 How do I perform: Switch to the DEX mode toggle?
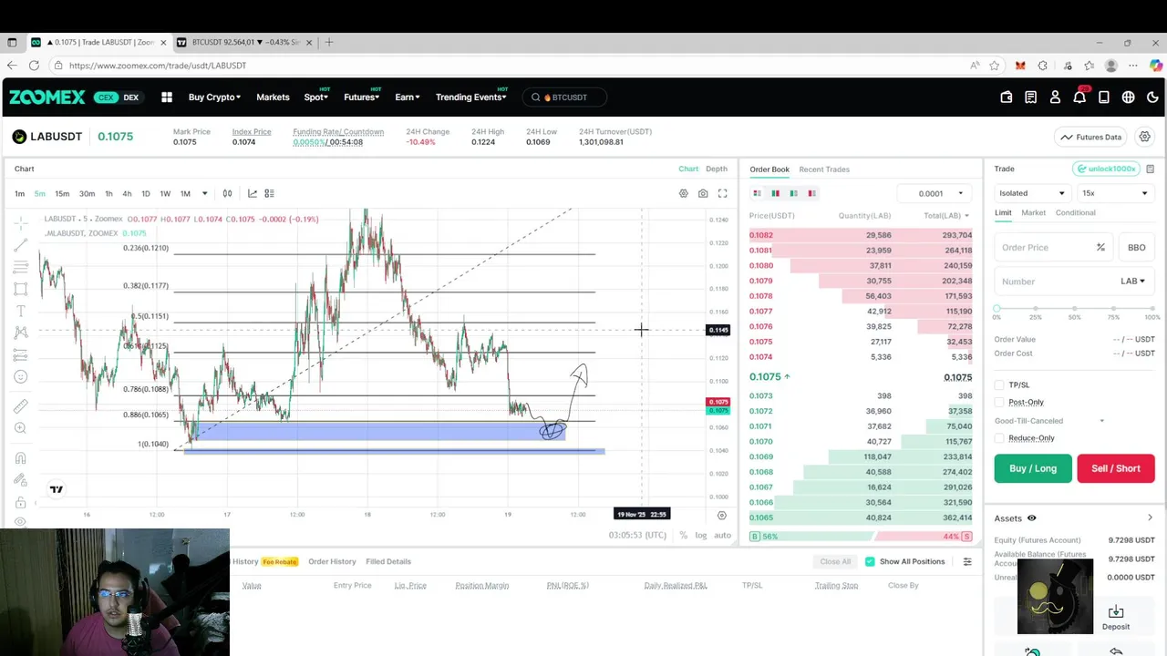click(x=130, y=97)
